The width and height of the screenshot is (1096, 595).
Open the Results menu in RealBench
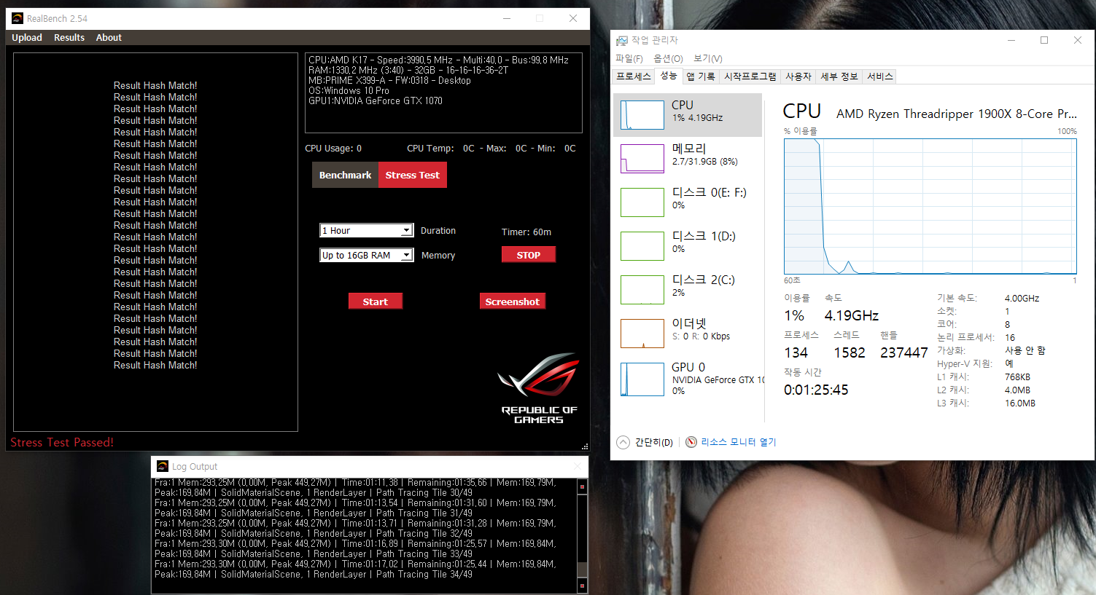click(x=69, y=38)
